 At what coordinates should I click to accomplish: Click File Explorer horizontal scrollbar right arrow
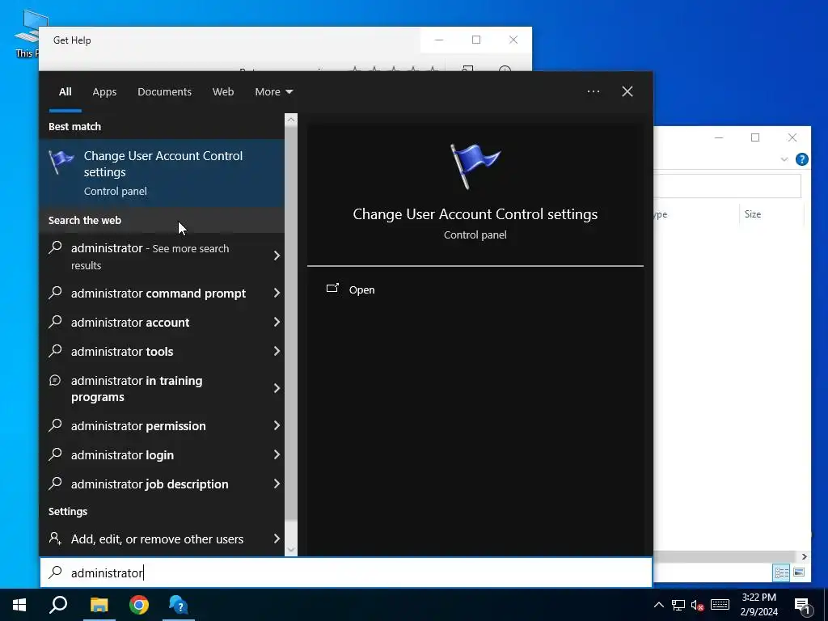805,556
